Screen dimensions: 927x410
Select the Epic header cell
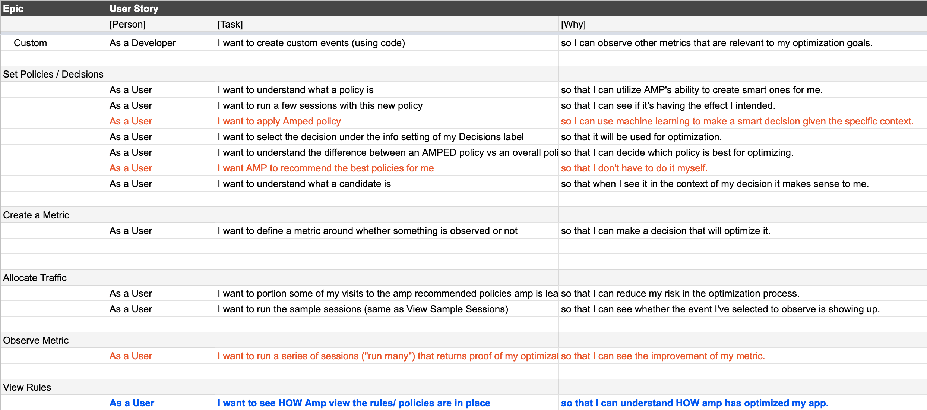54,8
